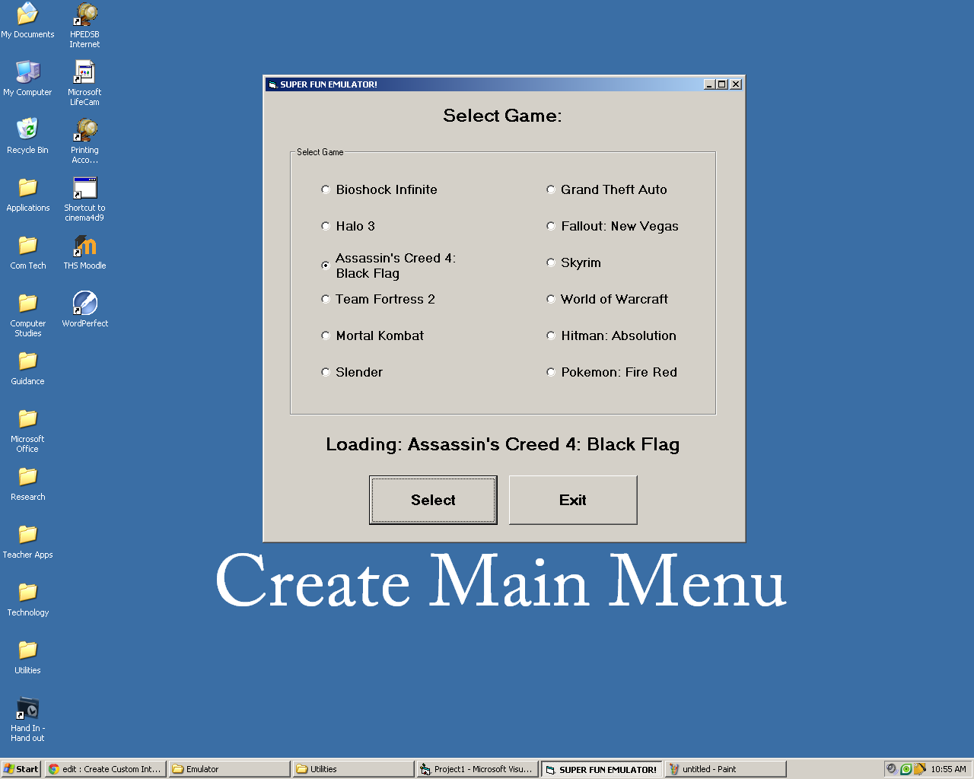Open My Computer
The width and height of the screenshot is (974, 779).
[x=28, y=72]
